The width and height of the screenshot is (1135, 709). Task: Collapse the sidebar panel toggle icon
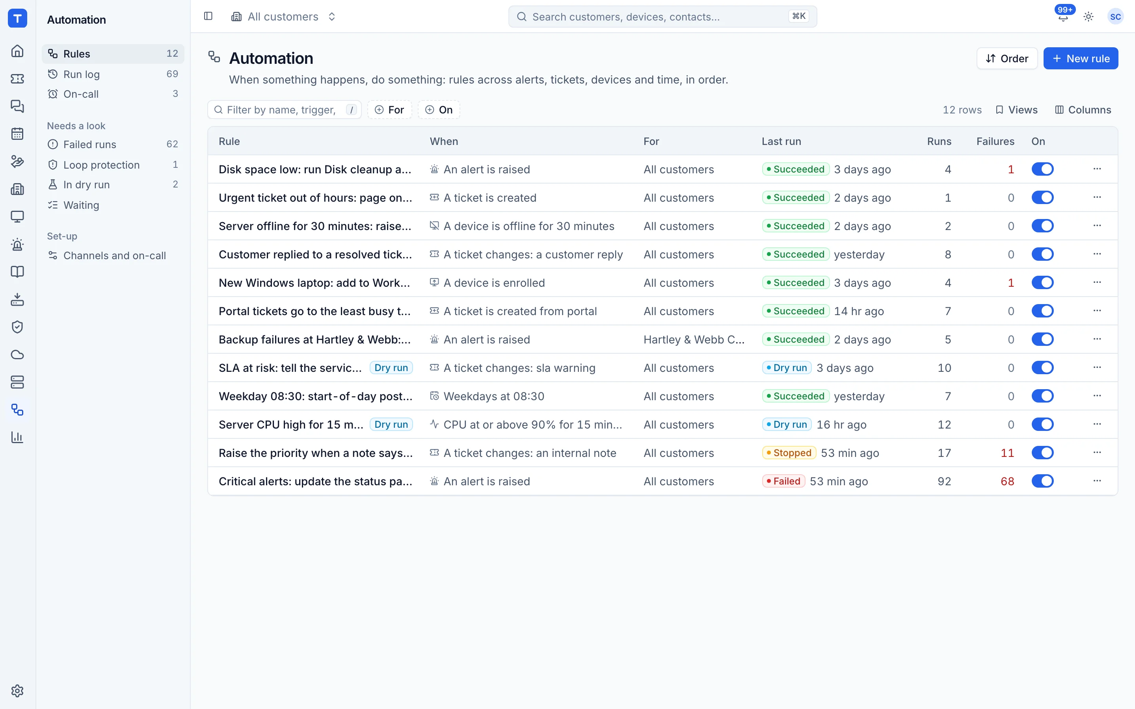pos(208,17)
